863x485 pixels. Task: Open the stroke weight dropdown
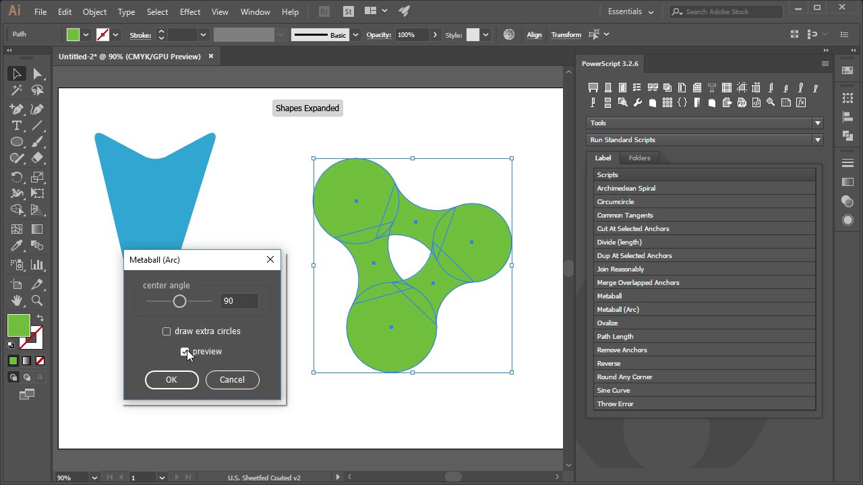(202, 35)
